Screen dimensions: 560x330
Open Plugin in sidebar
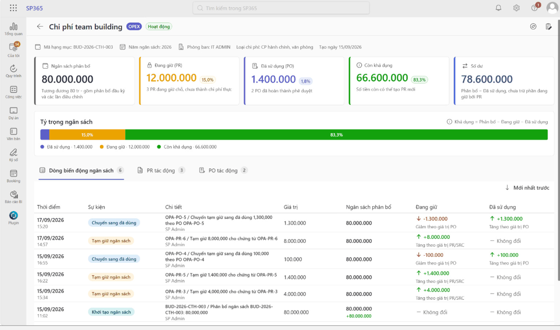(x=14, y=218)
